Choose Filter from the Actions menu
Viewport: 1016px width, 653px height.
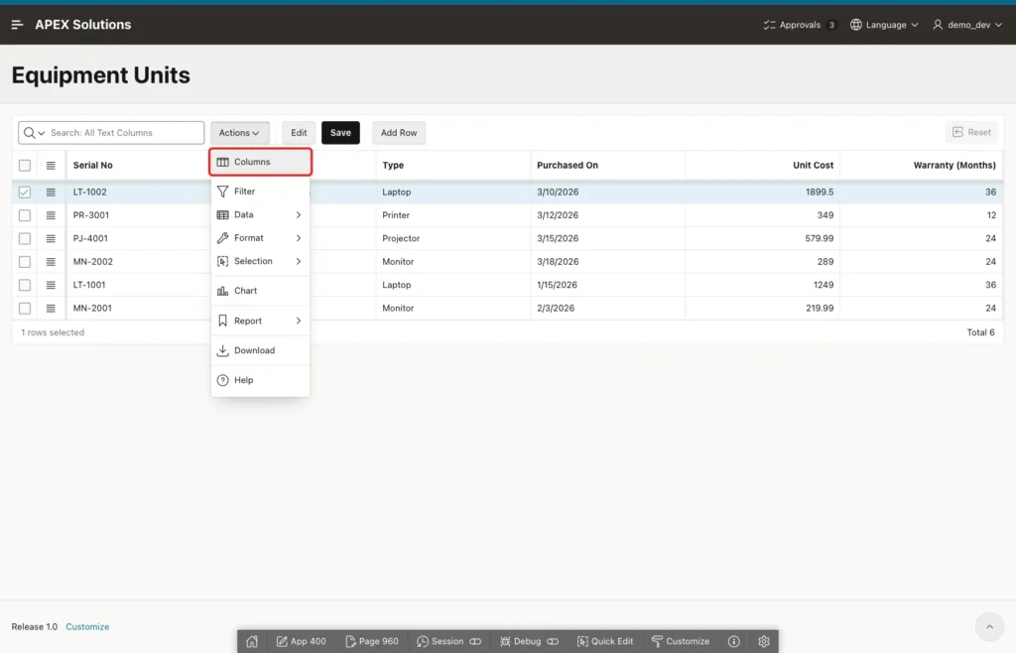(260, 192)
